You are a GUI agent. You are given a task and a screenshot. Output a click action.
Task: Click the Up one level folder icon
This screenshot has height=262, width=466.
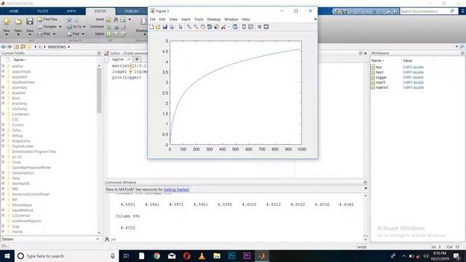(x=16, y=47)
